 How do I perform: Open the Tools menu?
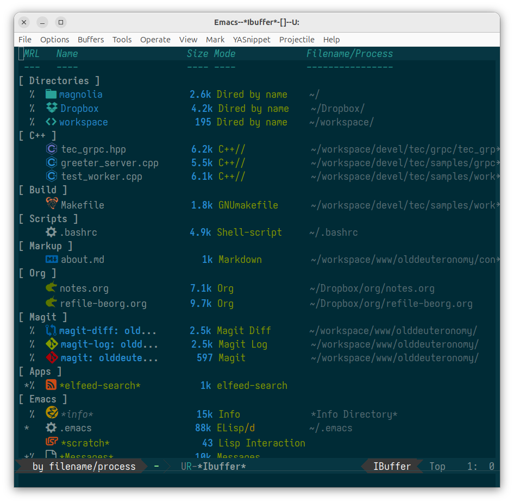pyautogui.click(x=122, y=40)
